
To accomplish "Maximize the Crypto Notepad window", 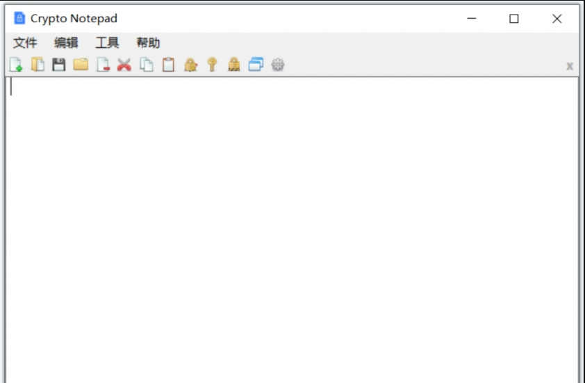I will click(514, 18).
